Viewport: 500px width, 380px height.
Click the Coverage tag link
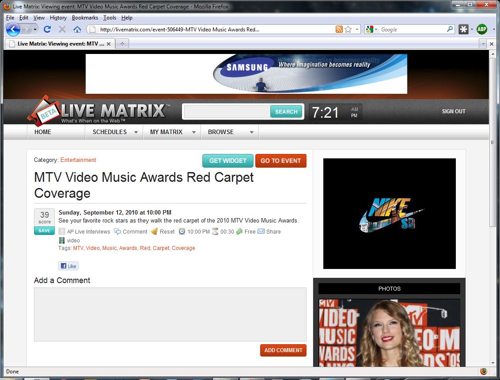[183, 248]
